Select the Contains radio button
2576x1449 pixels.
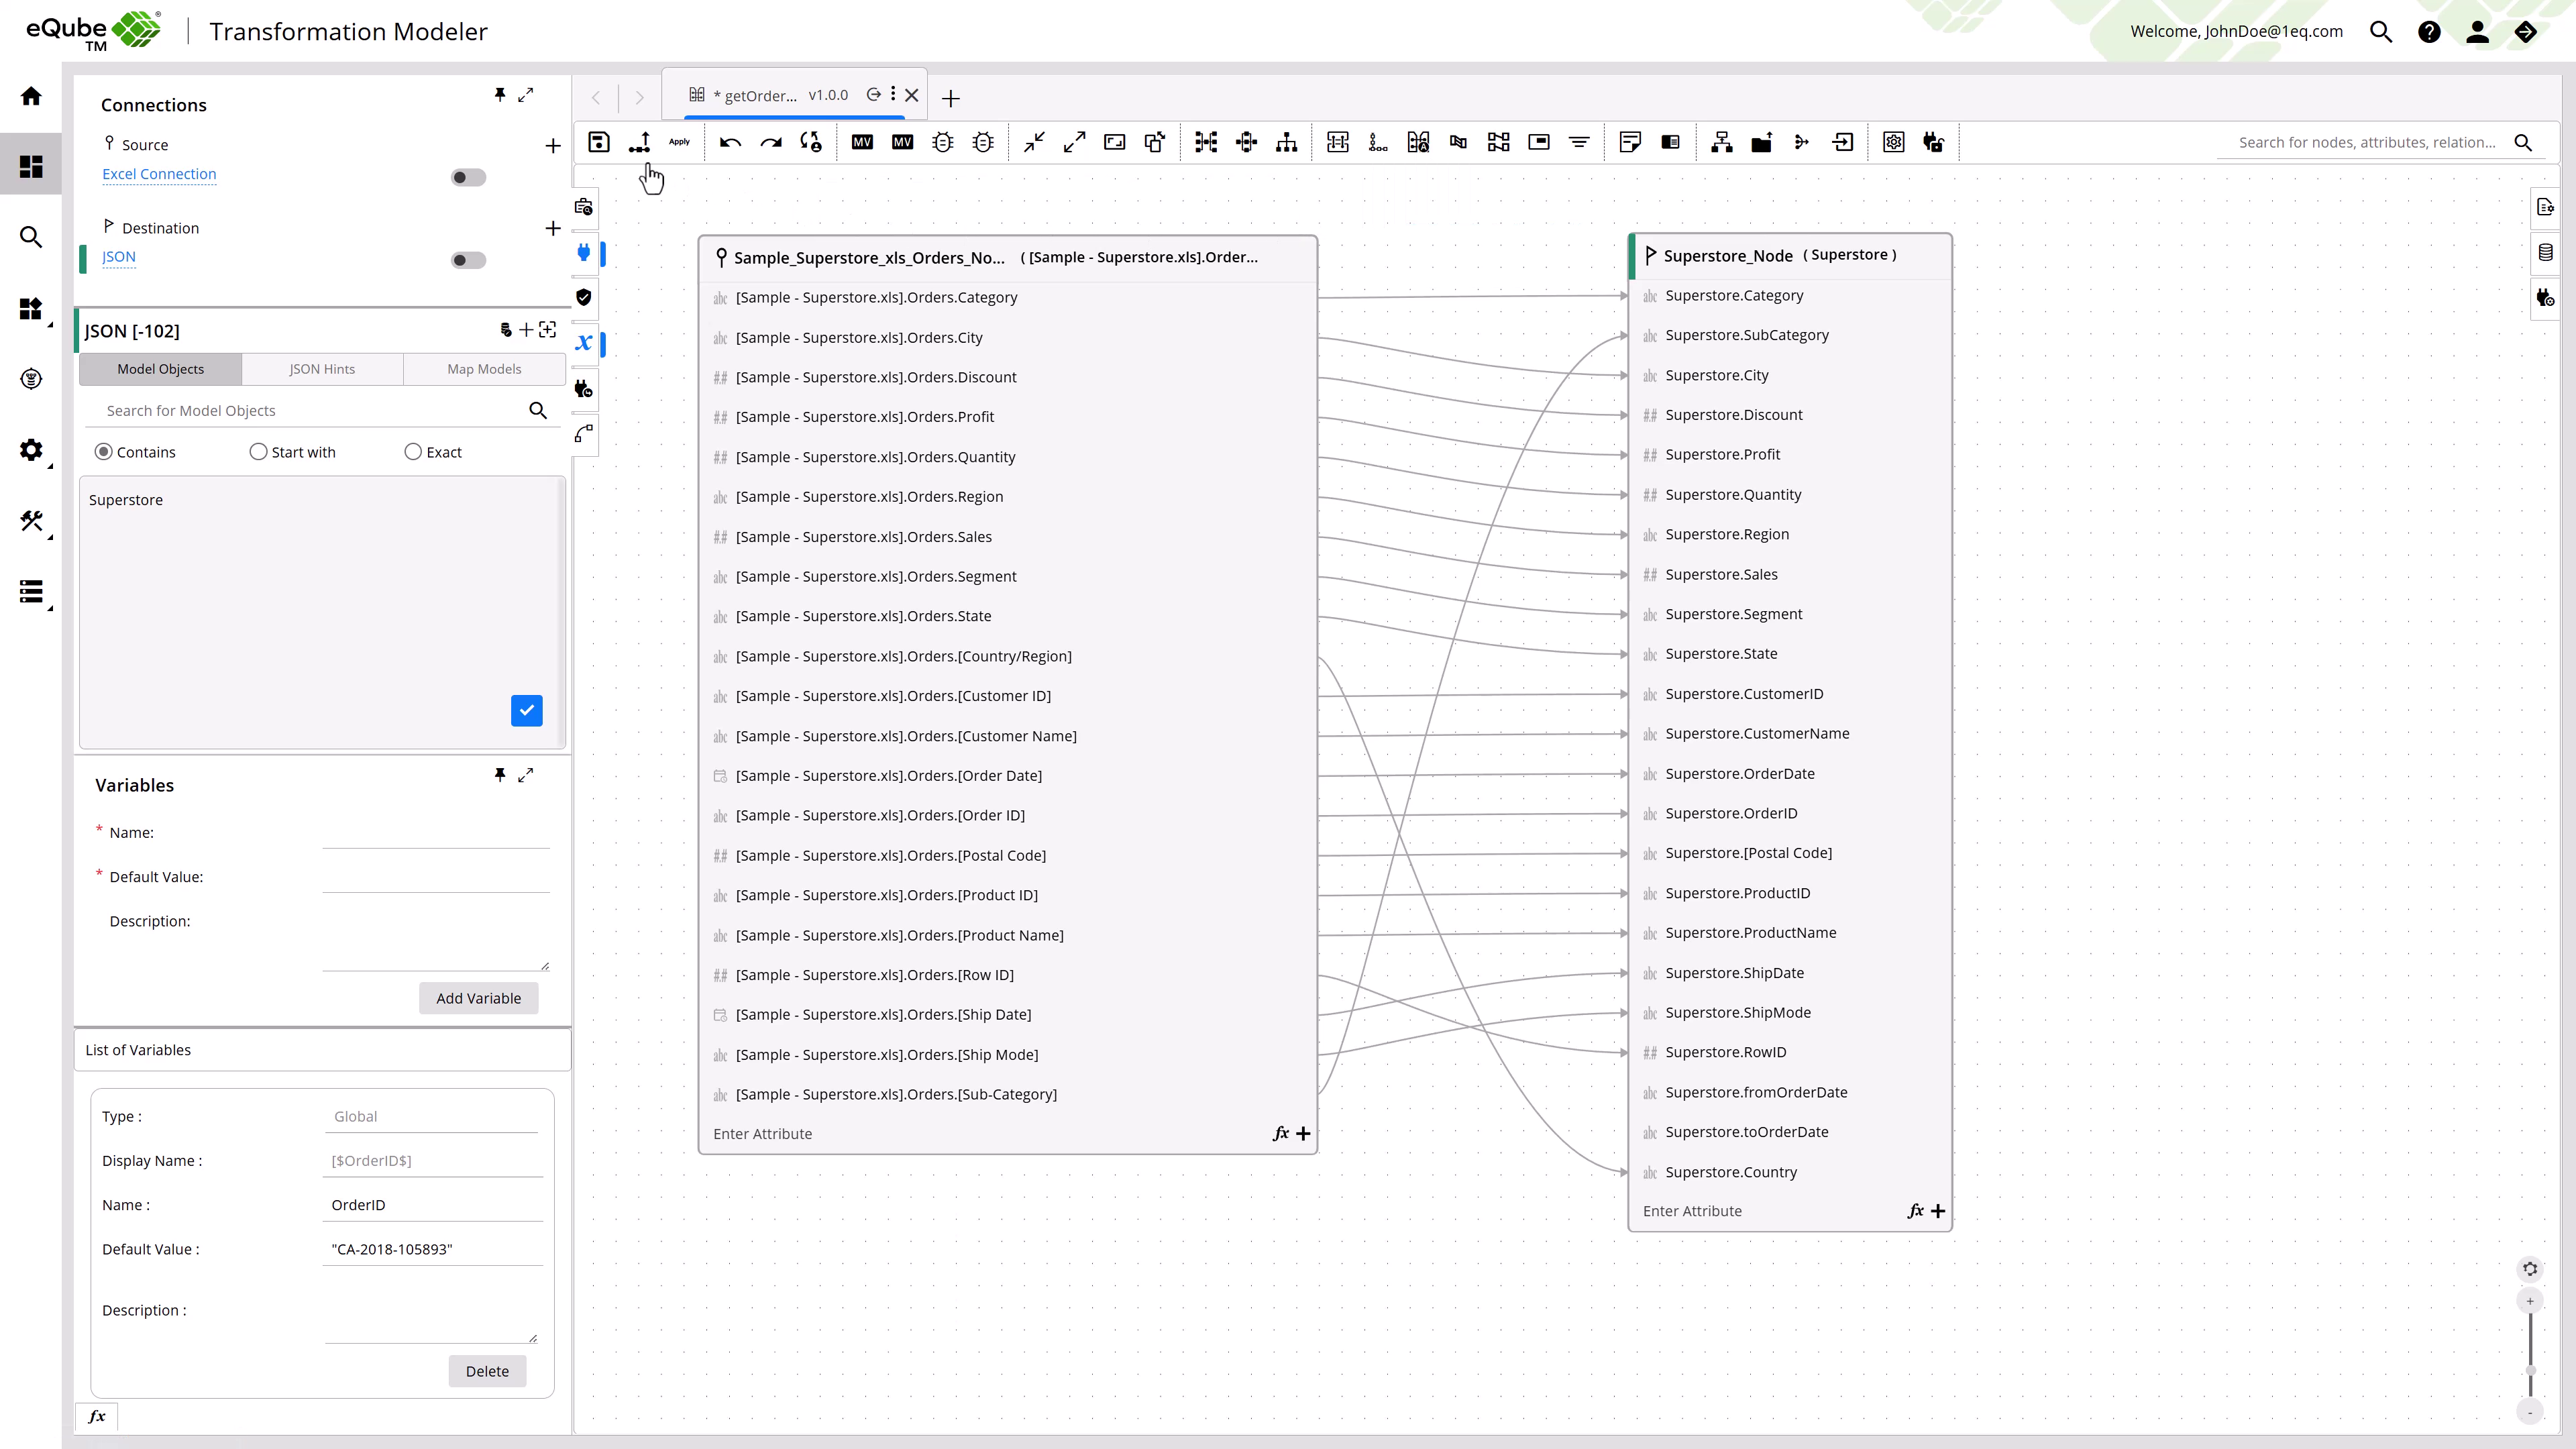104,452
